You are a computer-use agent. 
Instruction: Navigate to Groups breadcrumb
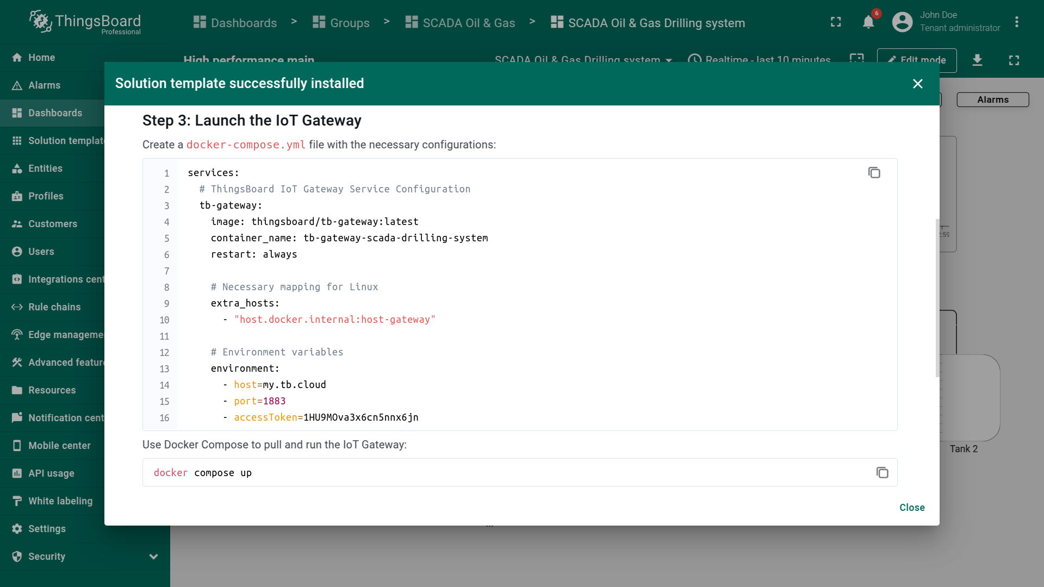341,23
